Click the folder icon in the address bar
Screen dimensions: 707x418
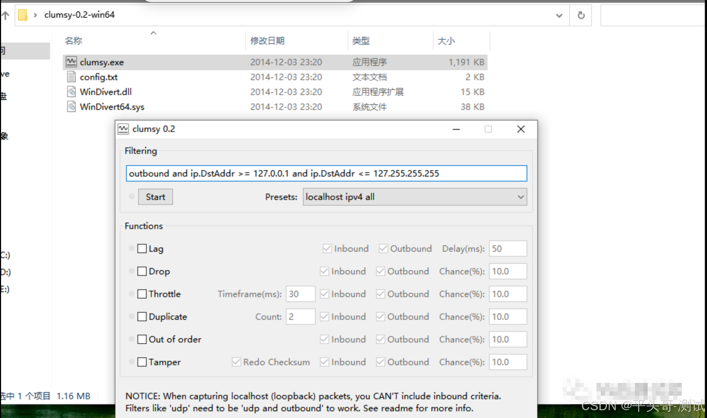click(22, 15)
